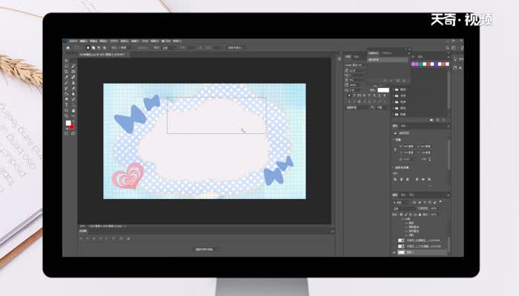
Task: Toggle Quick Mask mode icon below color swatches
Action: (x=67, y=133)
